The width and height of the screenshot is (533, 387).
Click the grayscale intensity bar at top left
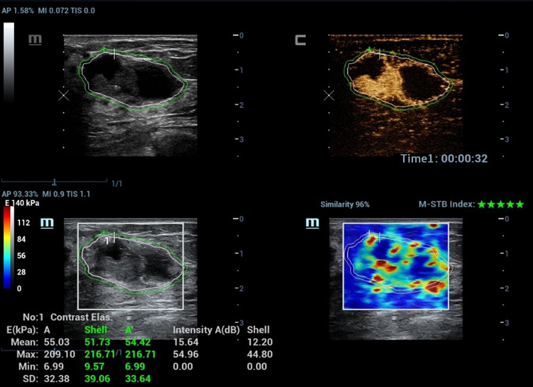[9, 61]
